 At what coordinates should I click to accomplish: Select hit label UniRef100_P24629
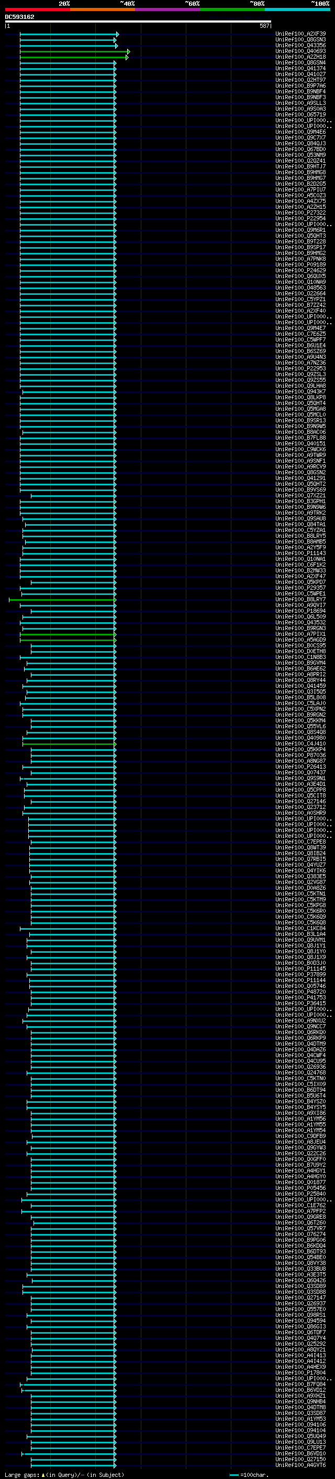[300, 270]
